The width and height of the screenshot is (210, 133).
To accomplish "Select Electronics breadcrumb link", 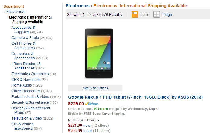I will tap(78, 6).
